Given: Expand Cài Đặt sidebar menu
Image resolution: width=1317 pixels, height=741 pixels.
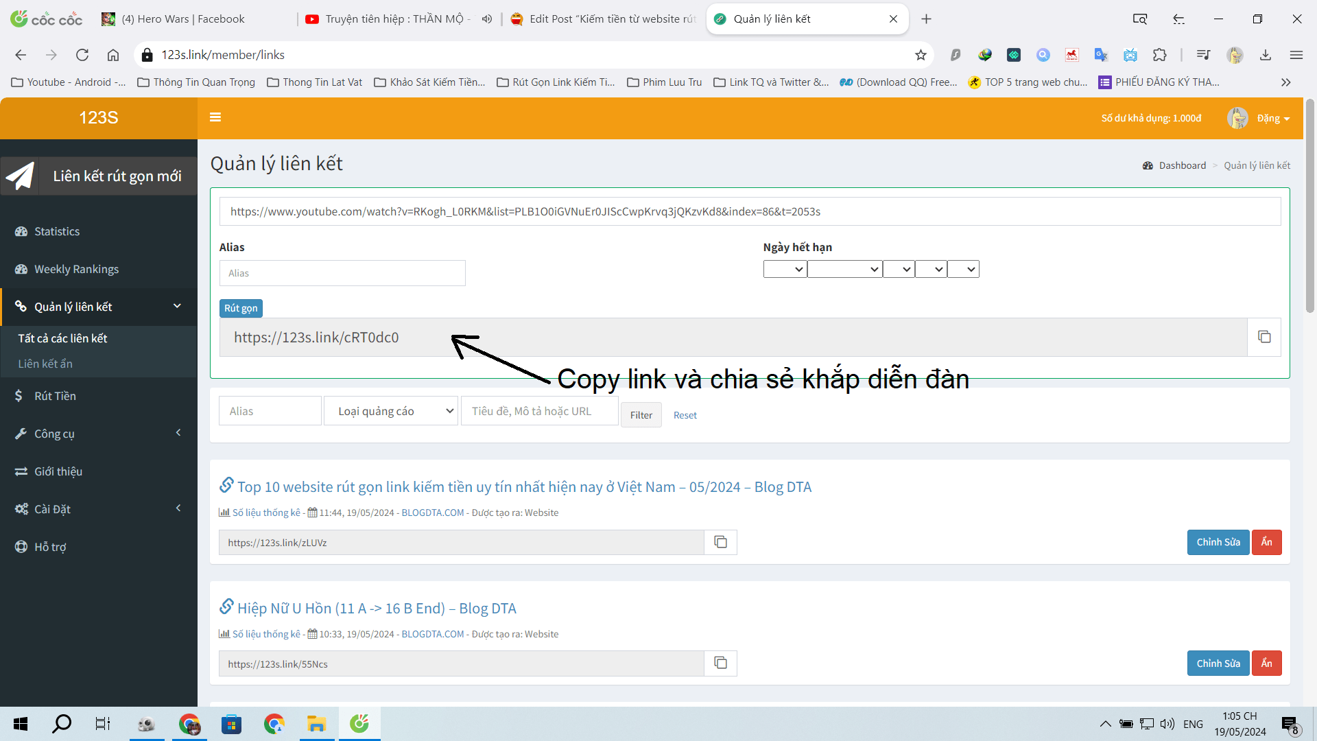Looking at the screenshot, I should click(99, 509).
